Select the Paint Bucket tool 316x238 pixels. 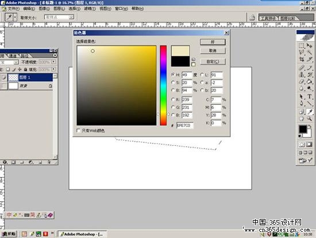[309, 81]
